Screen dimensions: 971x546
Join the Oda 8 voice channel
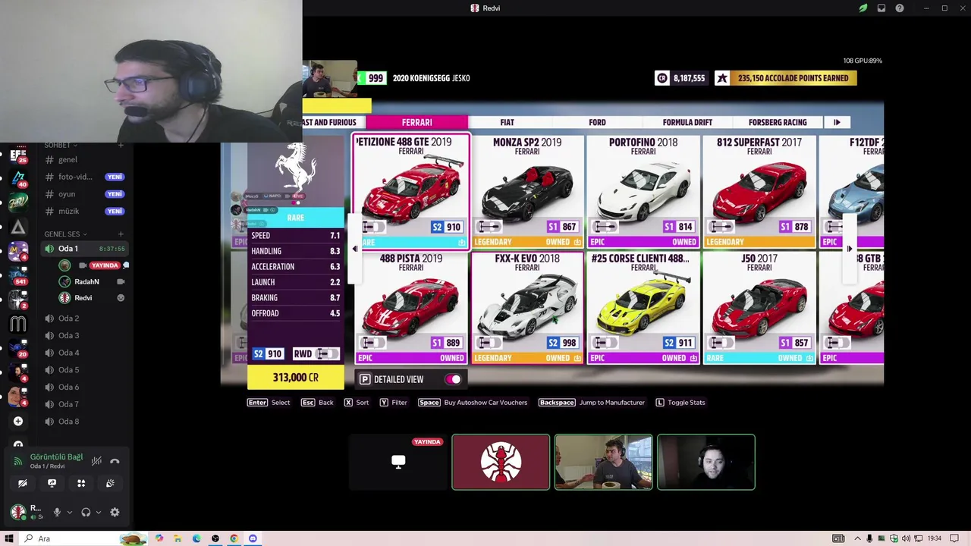coord(83,421)
